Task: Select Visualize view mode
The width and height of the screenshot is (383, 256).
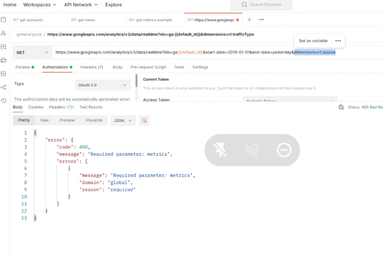Action: (x=94, y=121)
